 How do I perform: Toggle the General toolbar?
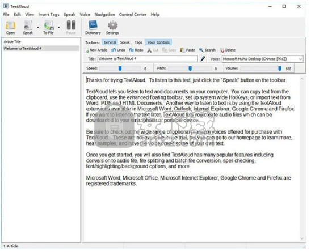coord(110,42)
